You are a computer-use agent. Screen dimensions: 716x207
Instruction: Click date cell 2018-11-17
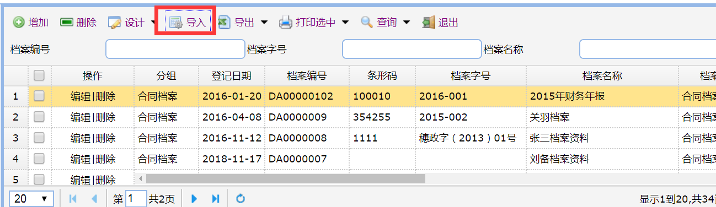[232, 159]
